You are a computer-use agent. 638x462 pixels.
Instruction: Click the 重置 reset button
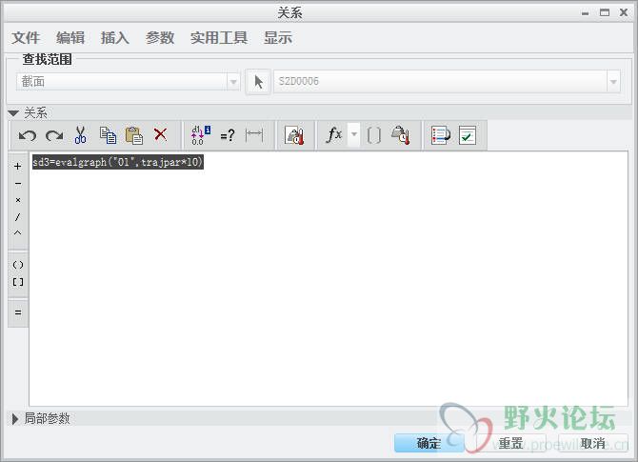click(510, 443)
